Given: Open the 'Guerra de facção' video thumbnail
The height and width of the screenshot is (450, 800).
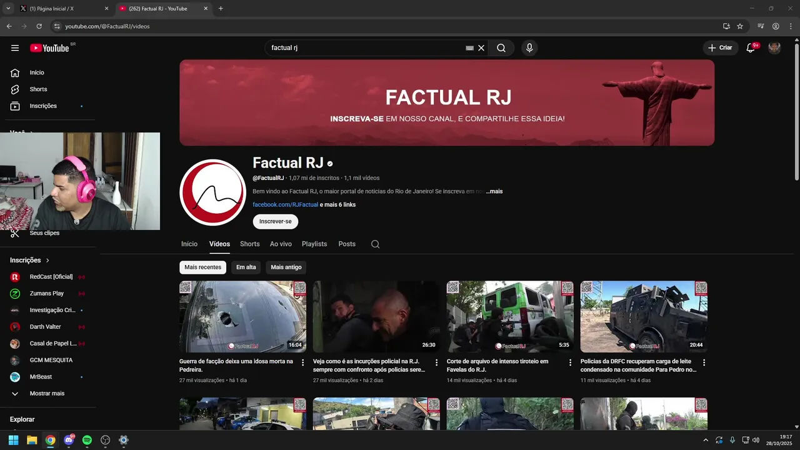Looking at the screenshot, I should [x=242, y=316].
